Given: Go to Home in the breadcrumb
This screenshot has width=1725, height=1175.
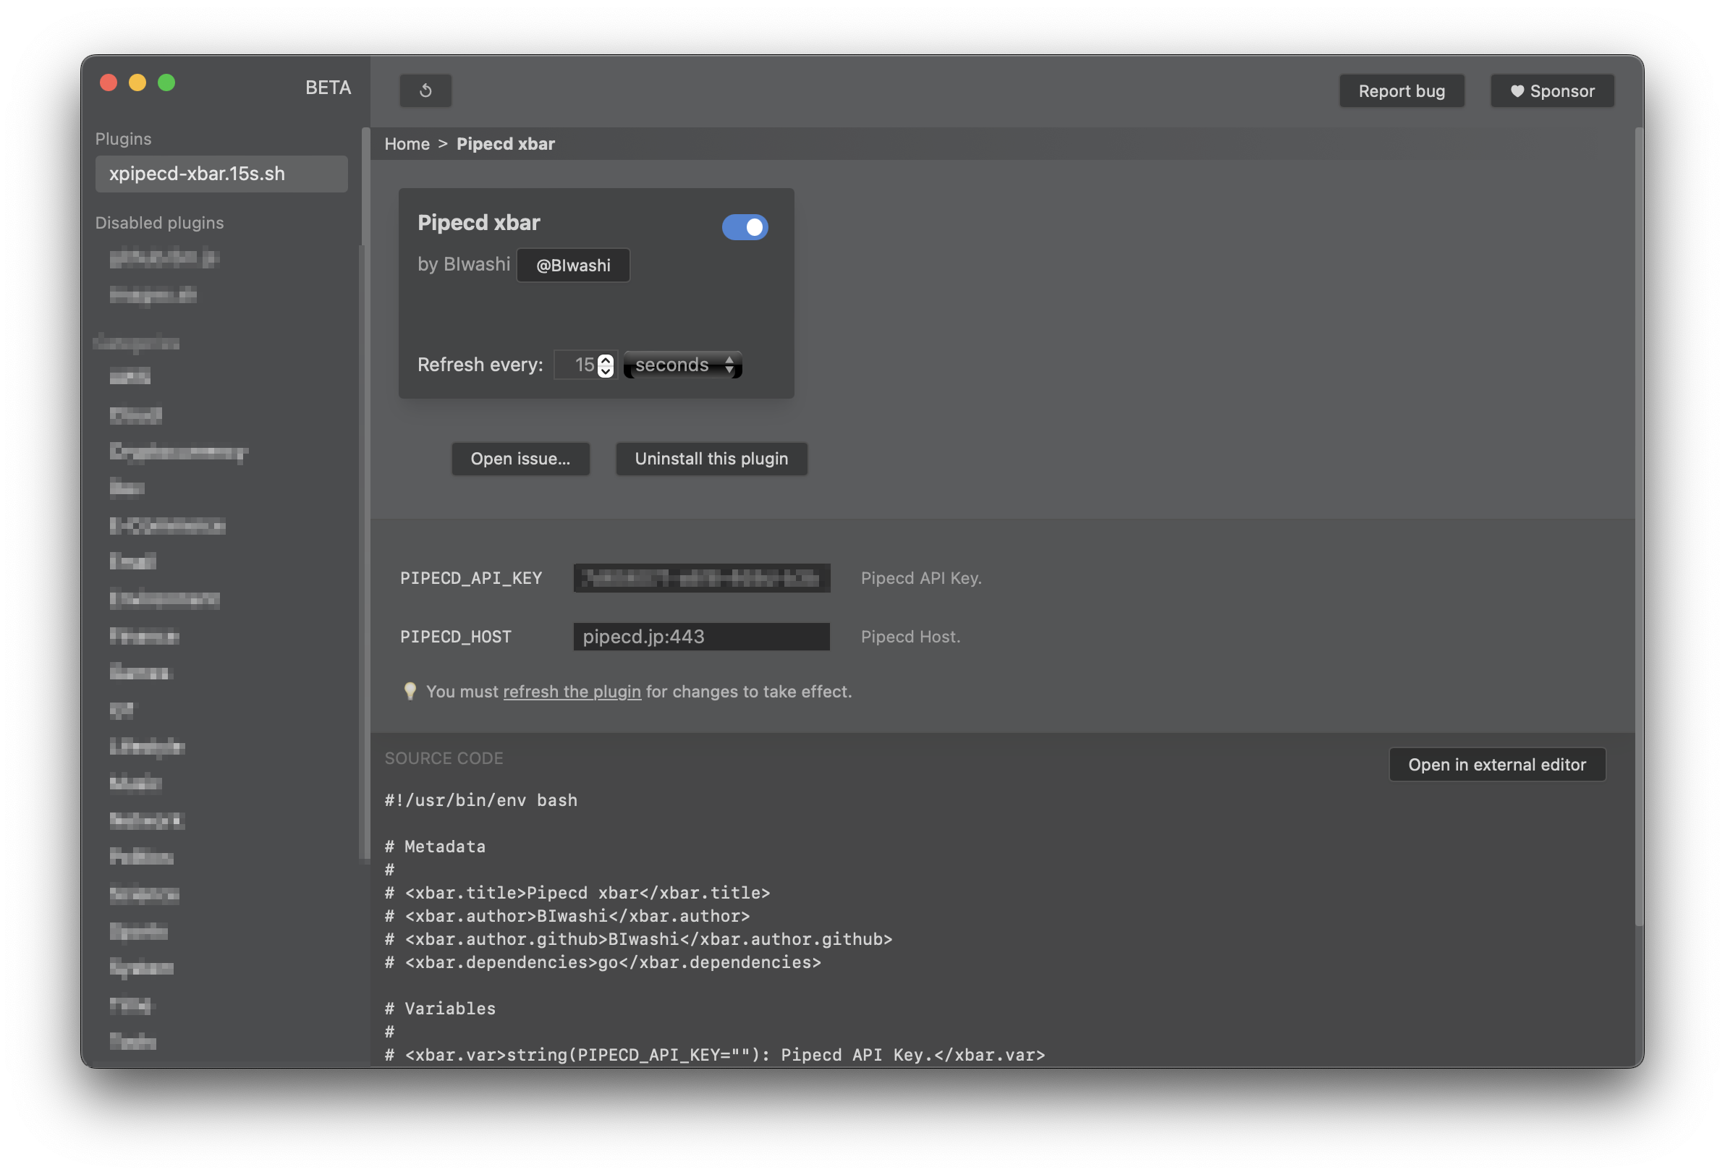Looking at the screenshot, I should (x=407, y=144).
